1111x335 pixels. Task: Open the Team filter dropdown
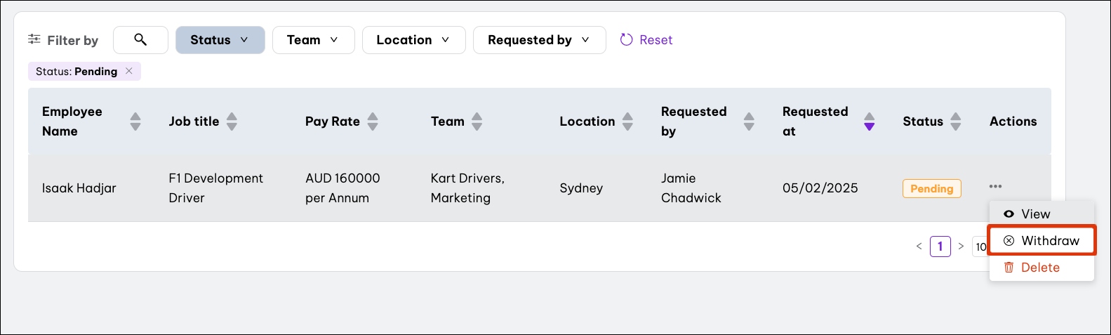point(313,40)
